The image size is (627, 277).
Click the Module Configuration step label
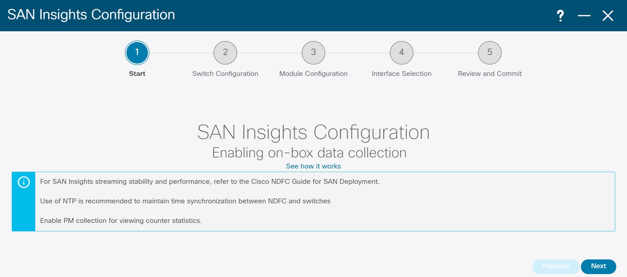coord(313,73)
